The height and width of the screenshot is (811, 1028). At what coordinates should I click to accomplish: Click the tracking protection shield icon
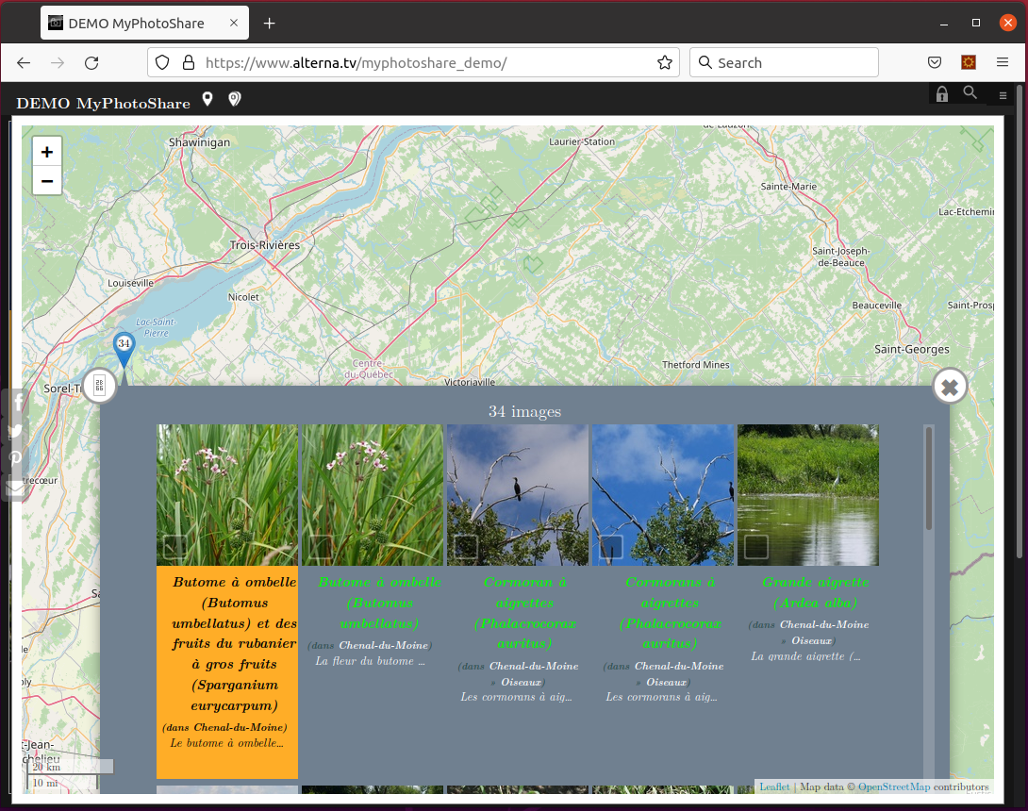[162, 63]
